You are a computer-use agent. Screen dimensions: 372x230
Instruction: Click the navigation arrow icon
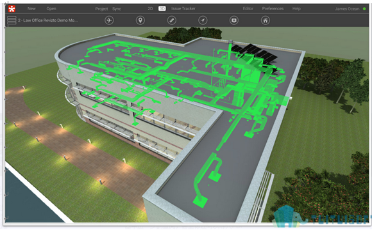coord(203,20)
